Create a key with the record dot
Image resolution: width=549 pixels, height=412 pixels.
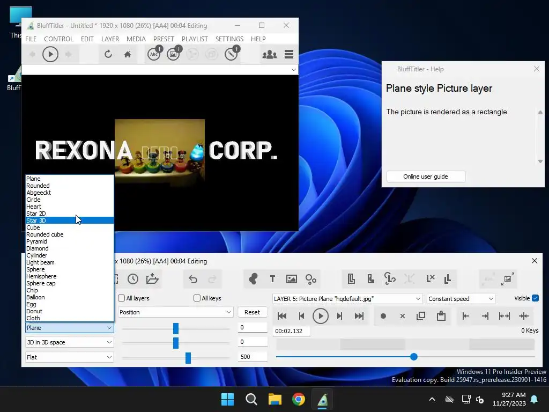coord(383,316)
